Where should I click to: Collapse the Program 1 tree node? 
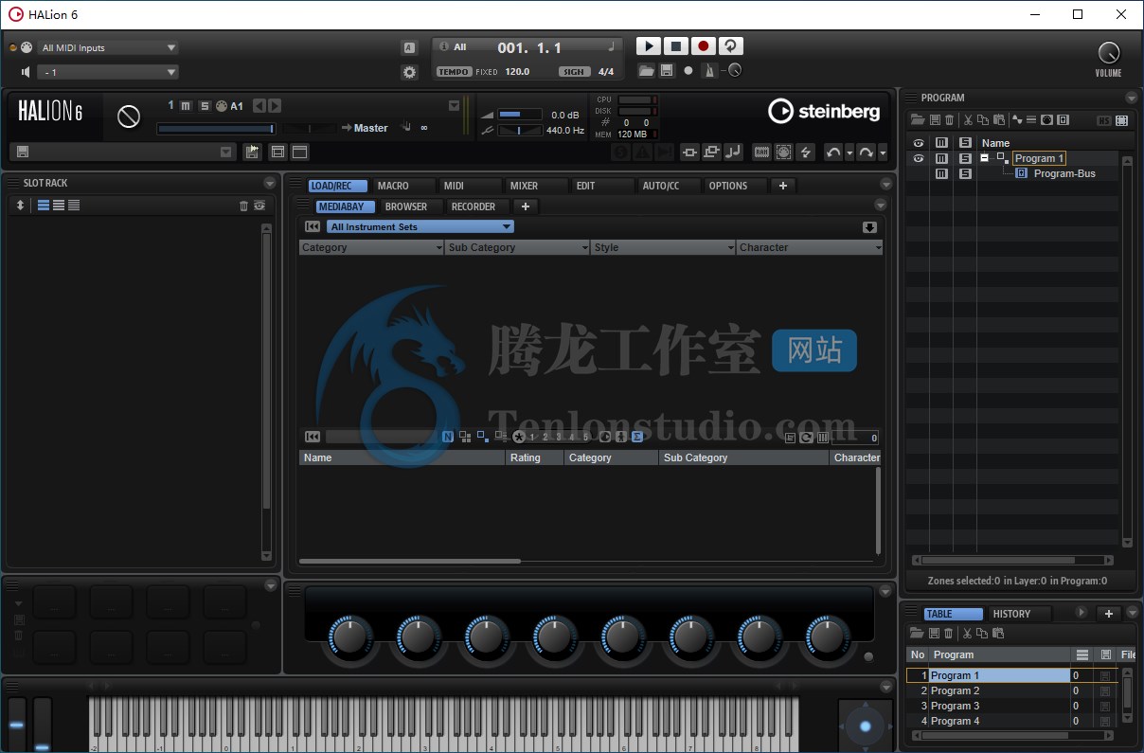click(985, 158)
